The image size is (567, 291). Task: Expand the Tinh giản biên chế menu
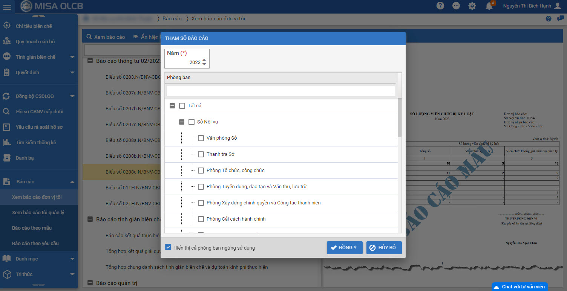click(x=72, y=57)
